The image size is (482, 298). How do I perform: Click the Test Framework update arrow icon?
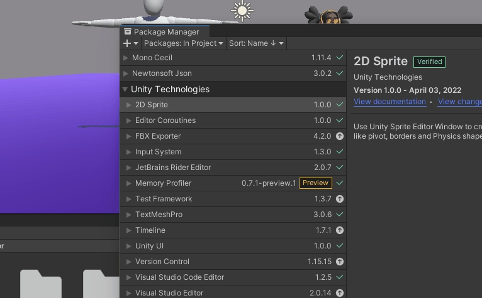tap(340, 199)
